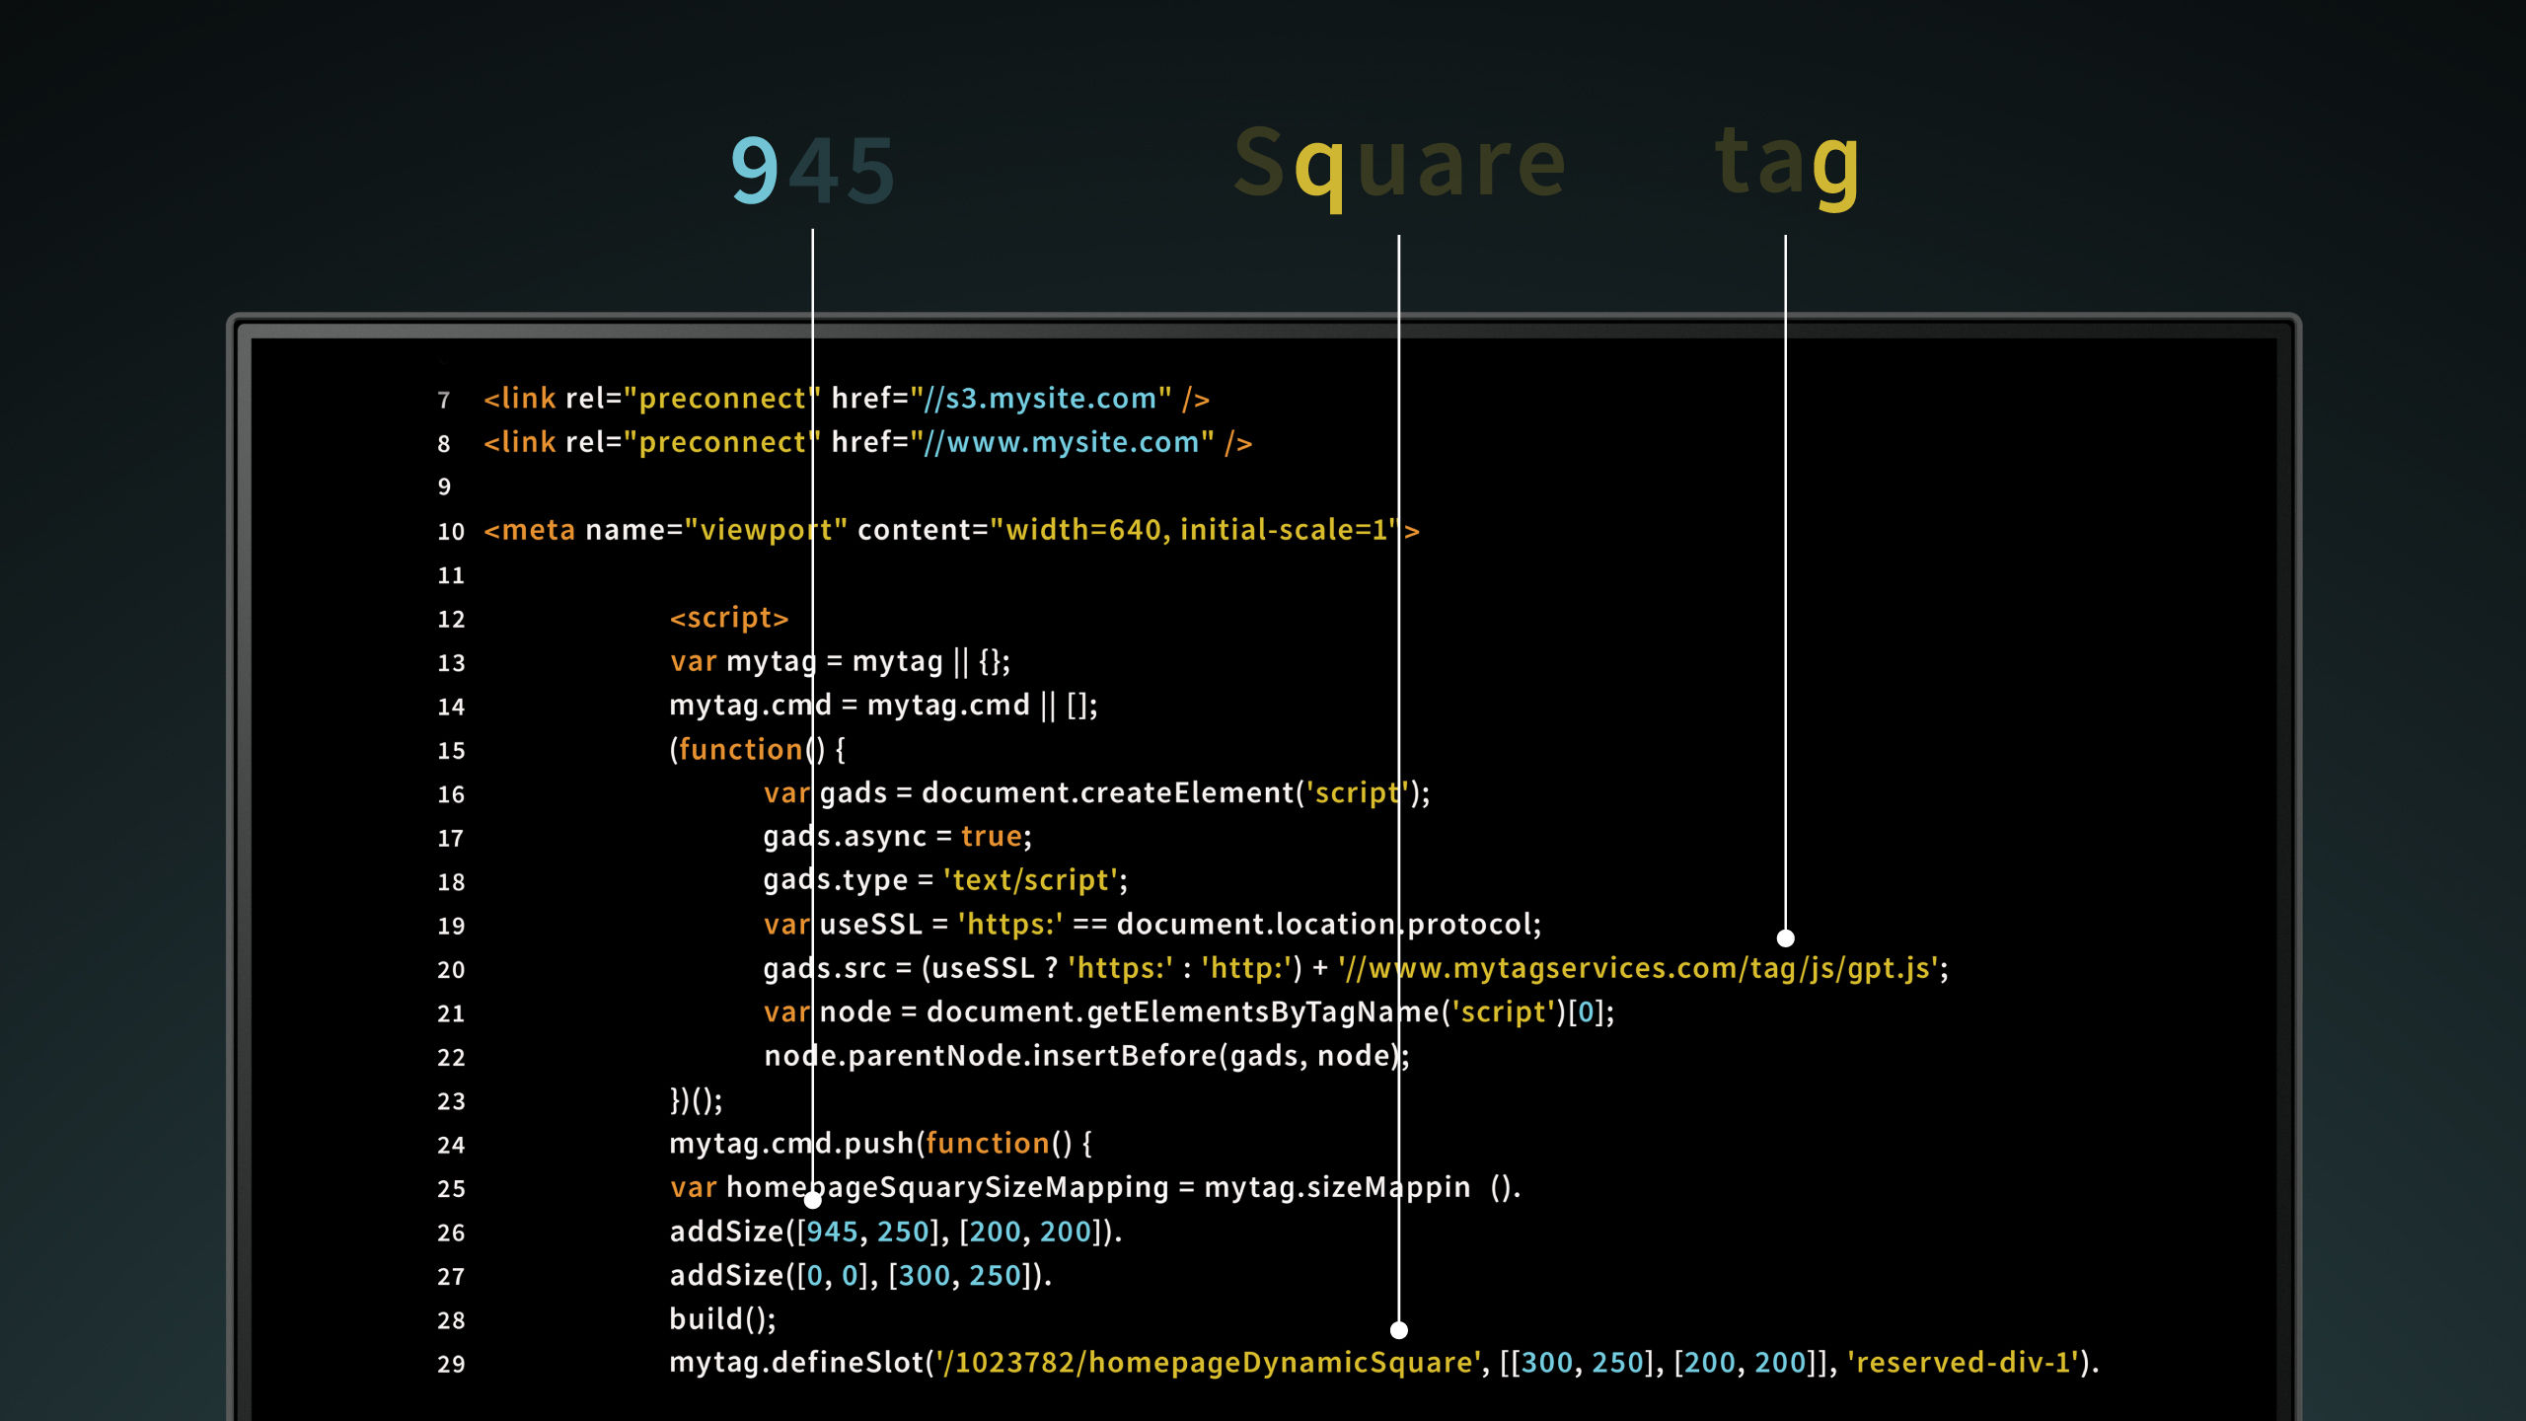Viewport: 2526px width, 1421px height.
Task: Click the opening <script> tag
Action: click(x=728, y=618)
